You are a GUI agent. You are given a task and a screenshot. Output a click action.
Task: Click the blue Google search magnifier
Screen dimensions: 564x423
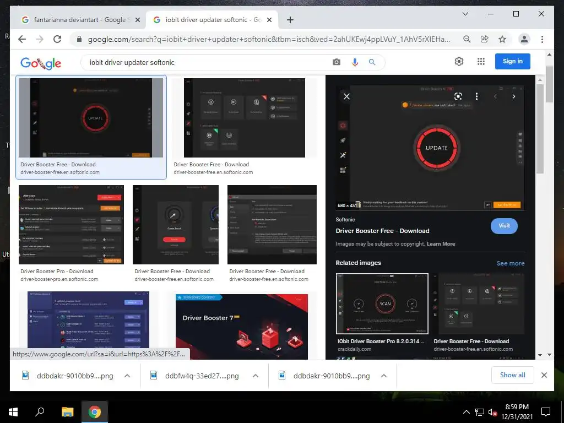(x=372, y=62)
